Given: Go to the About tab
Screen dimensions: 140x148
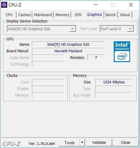Looking at the screenshot, I should point(125,15).
